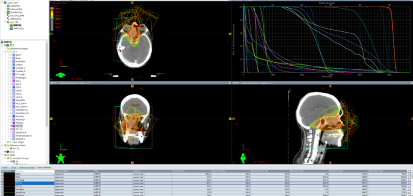Click the structure tree vertical scrollbar
Image resolution: width=413 pixels, height=196 pixels.
pyautogui.click(x=47, y=84)
